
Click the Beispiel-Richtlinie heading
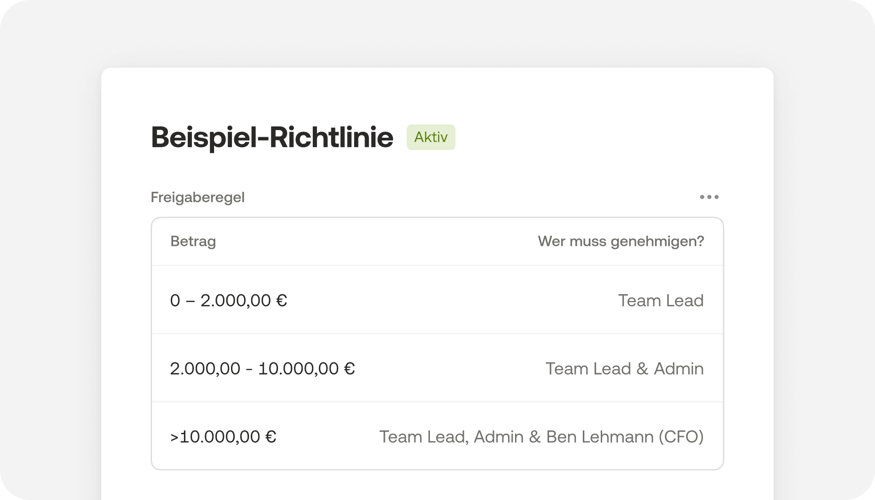pyautogui.click(x=272, y=137)
